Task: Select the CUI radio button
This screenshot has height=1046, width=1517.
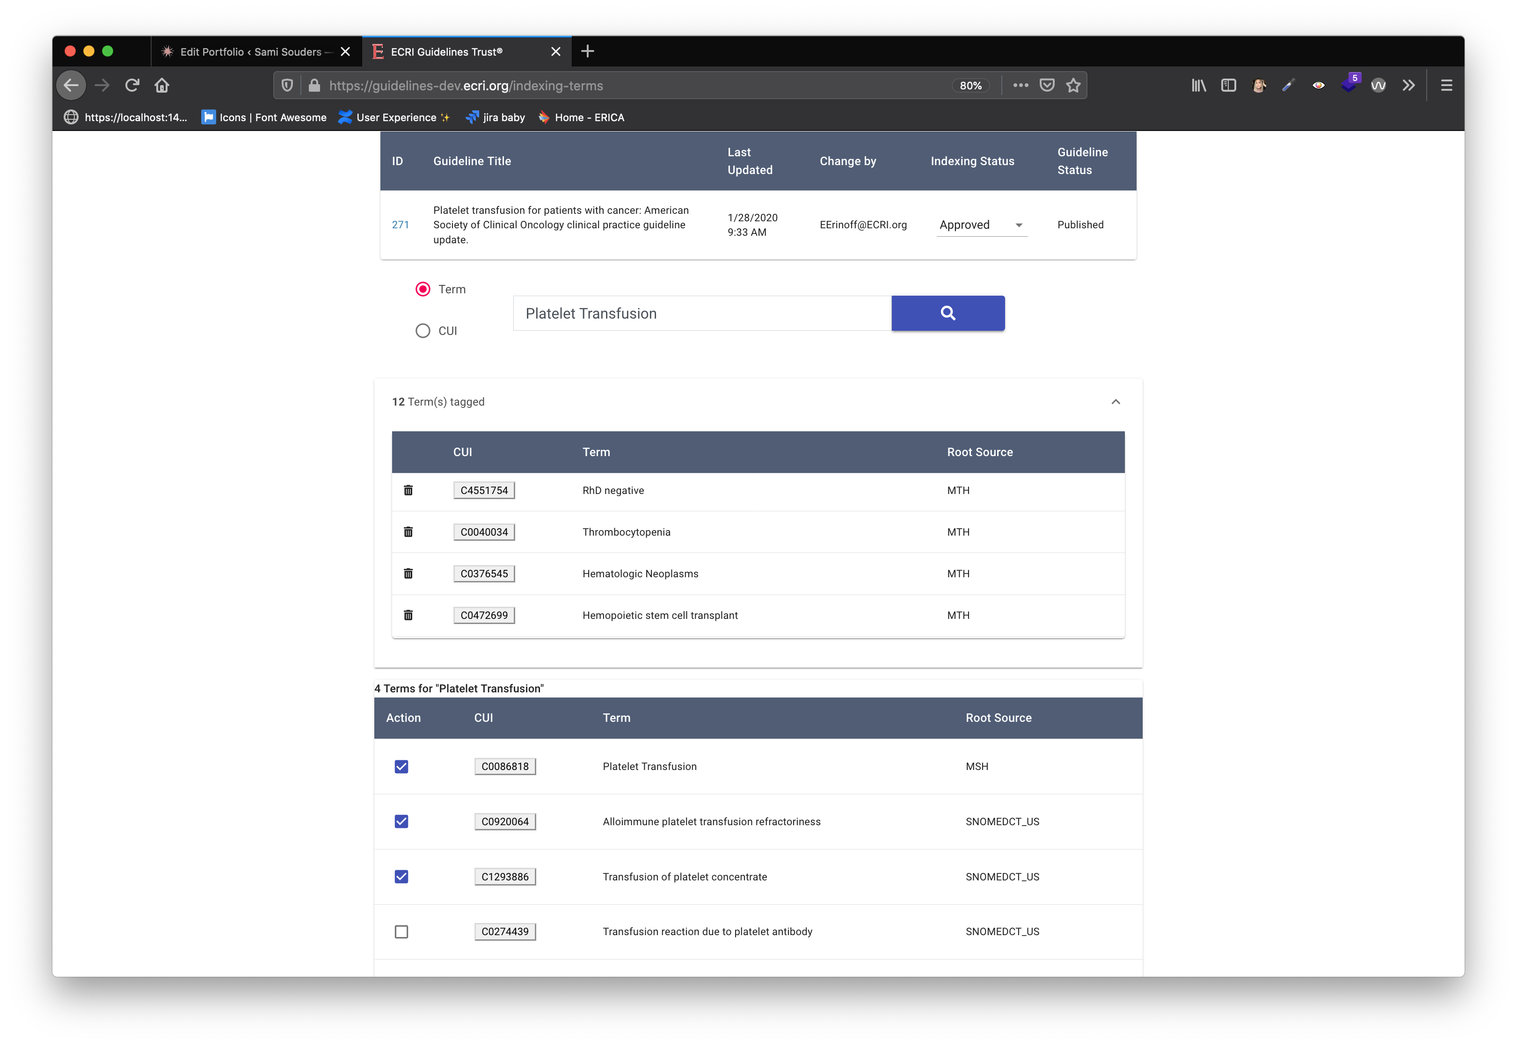Action: click(423, 331)
